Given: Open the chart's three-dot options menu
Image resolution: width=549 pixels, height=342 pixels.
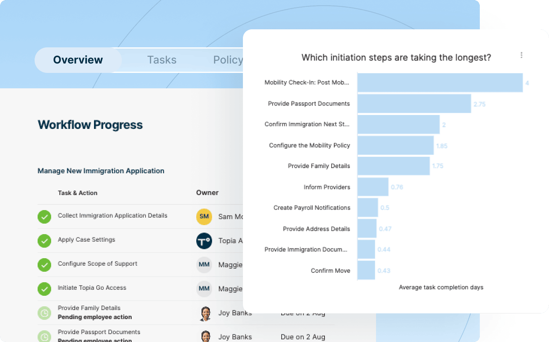Looking at the screenshot, I should point(521,55).
